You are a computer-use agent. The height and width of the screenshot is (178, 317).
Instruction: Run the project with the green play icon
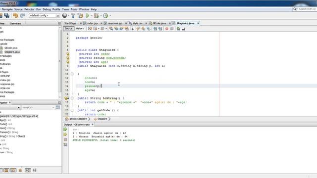[x=88, y=15]
